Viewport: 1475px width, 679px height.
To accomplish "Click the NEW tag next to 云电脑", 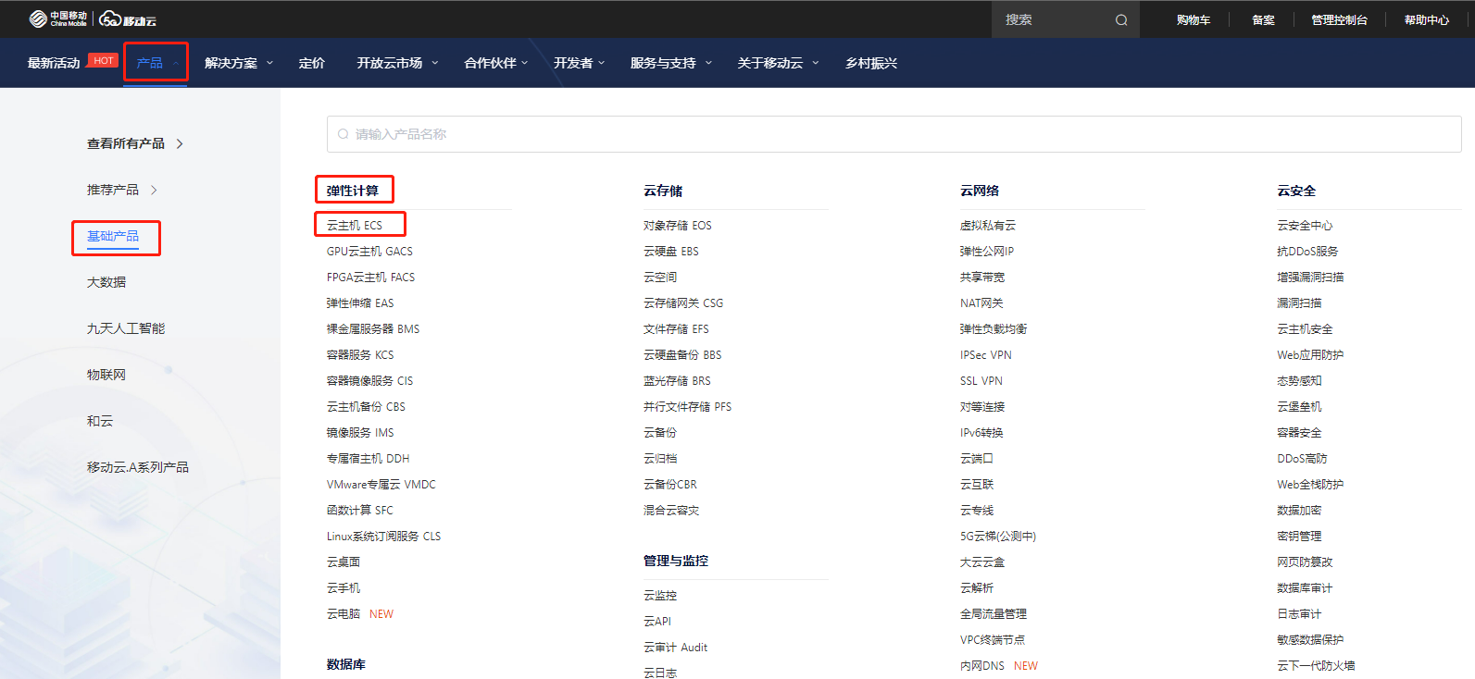I will (x=381, y=614).
